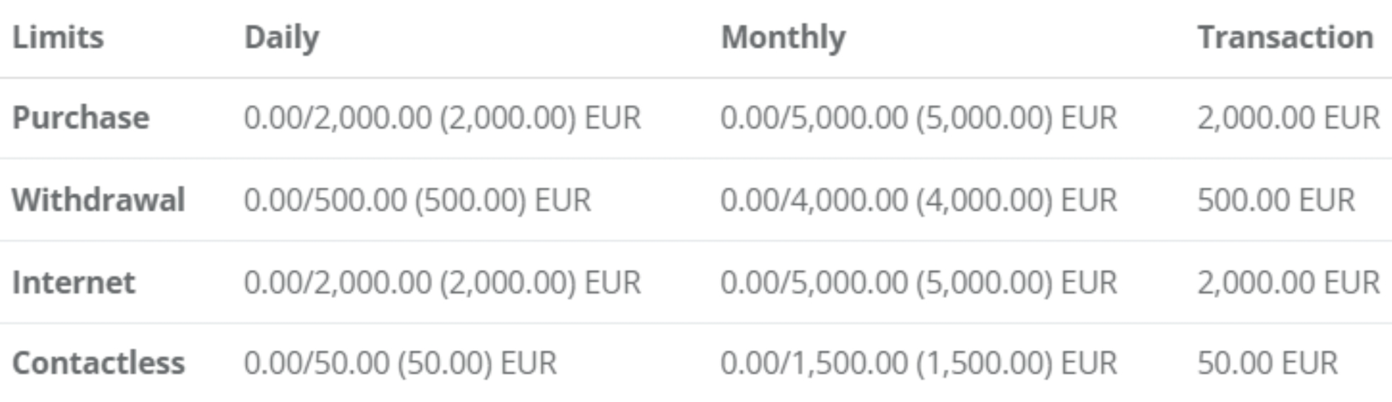
Task: Click the Purchase monthly limit value
Action: (918, 119)
